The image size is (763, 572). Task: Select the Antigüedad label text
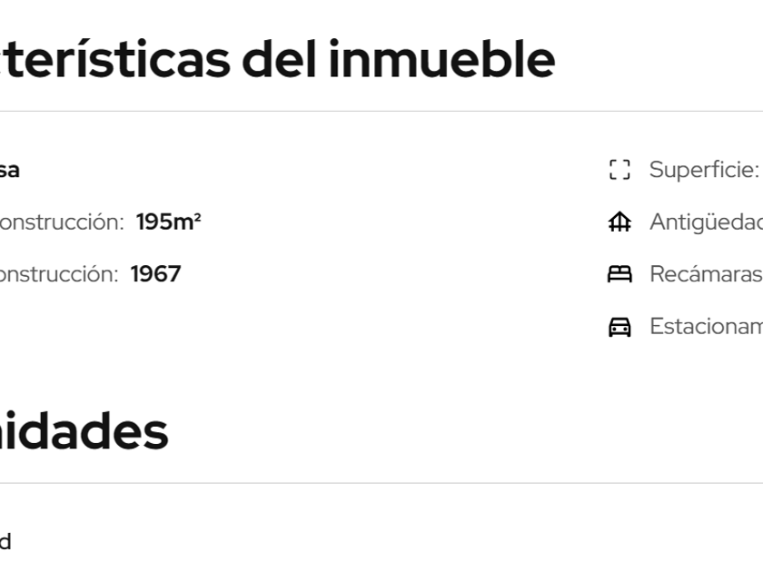706,222
